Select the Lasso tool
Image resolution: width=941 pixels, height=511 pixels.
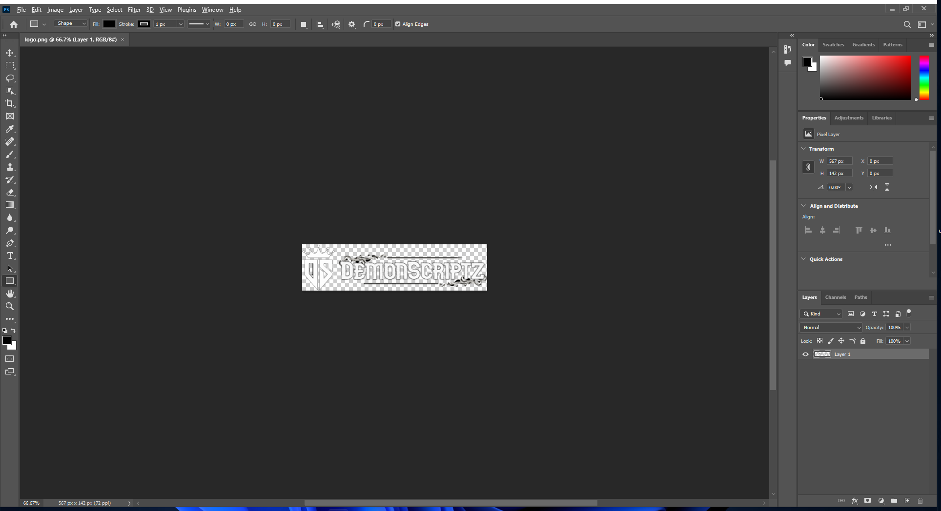pos(10,78)
